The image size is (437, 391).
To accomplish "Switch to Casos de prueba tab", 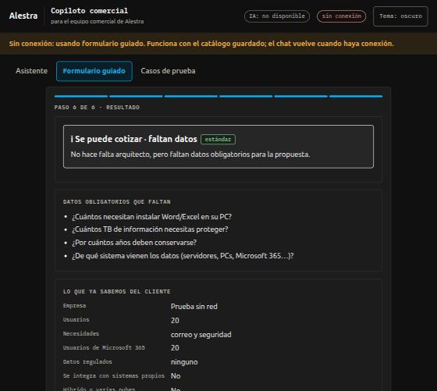I will (x=168, y=71).
